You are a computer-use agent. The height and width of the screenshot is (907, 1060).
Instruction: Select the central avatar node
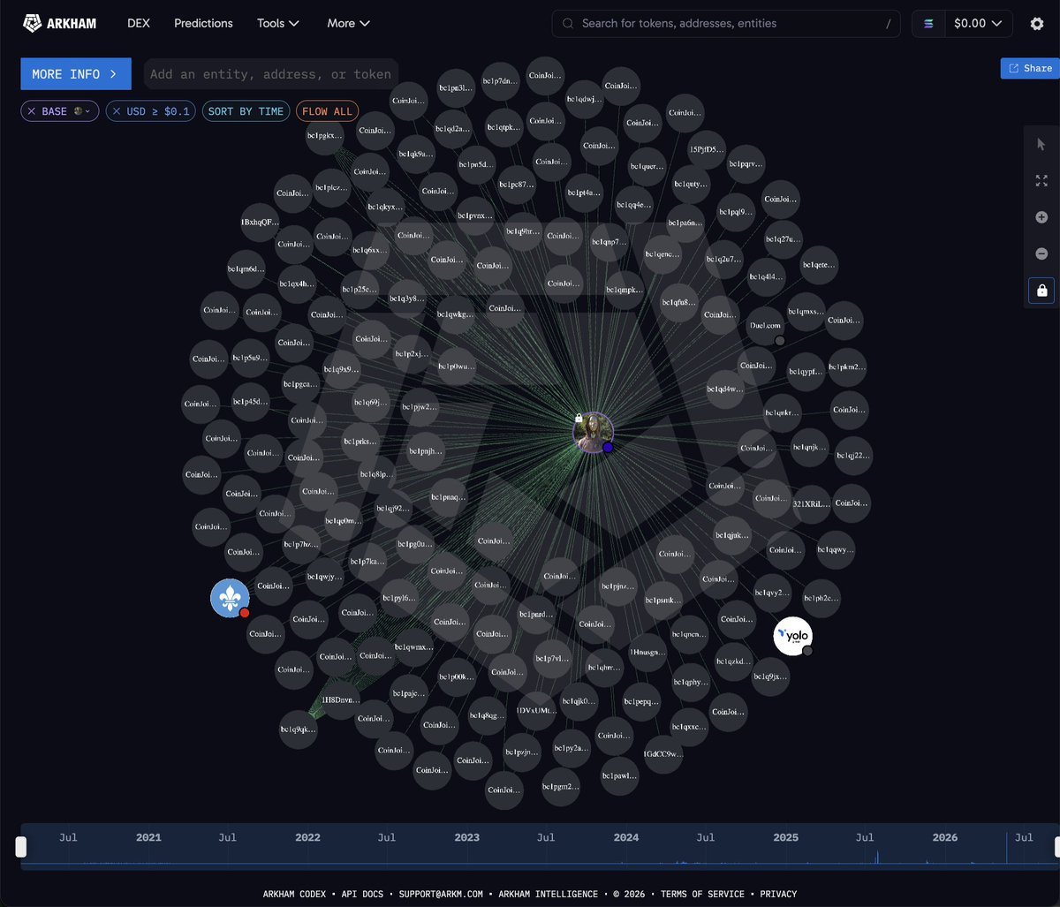pos(593,433)
